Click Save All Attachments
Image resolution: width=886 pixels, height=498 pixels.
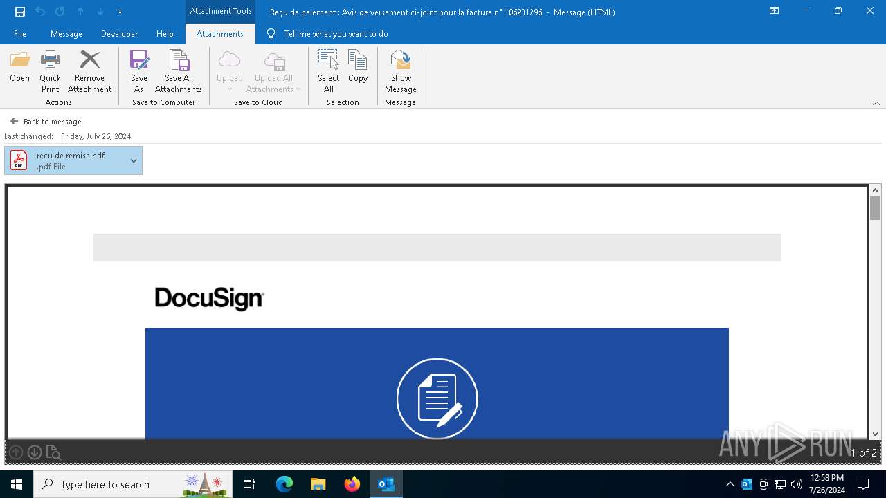179,71
